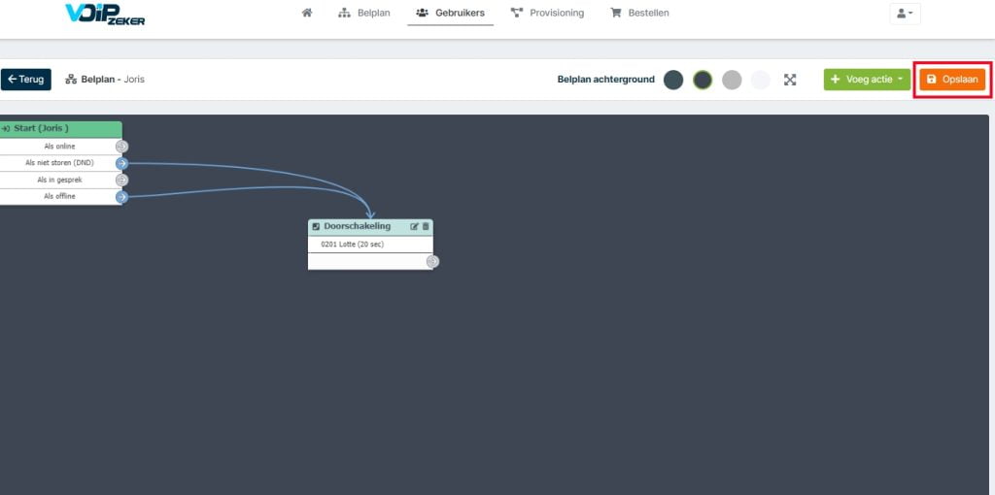Viewport: 995px width, 495px height.
Task: Select the dark slate background swatch
Action: (673, 80)
